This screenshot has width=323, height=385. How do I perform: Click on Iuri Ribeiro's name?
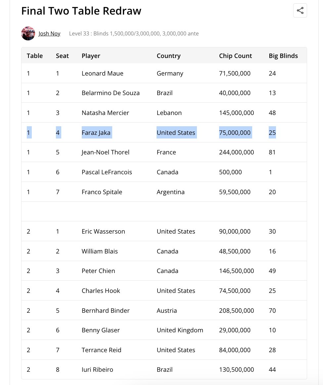97,369
